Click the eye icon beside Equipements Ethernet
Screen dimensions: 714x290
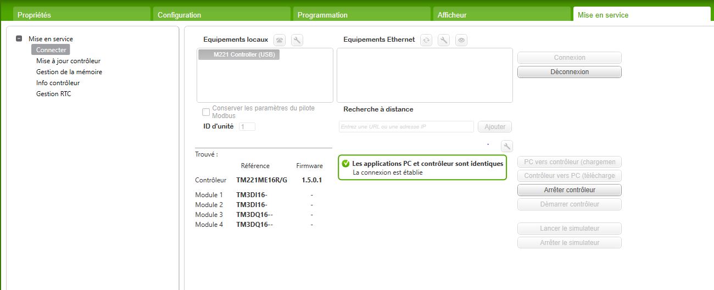tap(461, 40)
